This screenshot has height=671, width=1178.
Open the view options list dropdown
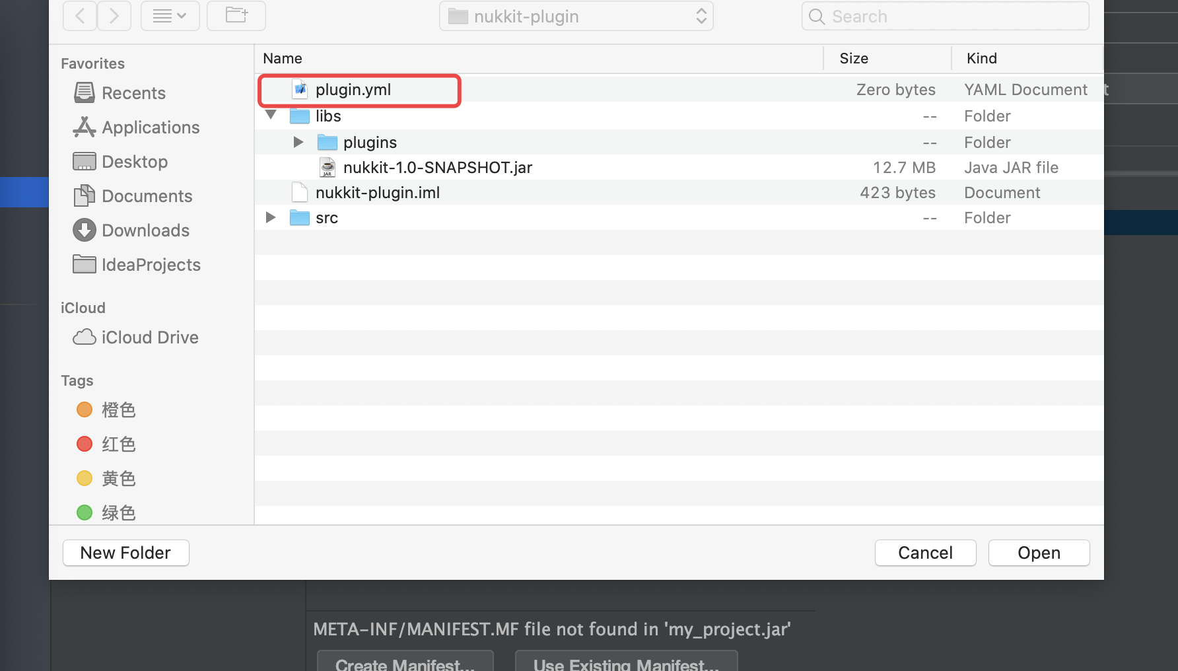(170, 16)
